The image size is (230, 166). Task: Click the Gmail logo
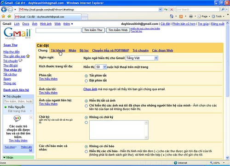pos(17,33)
